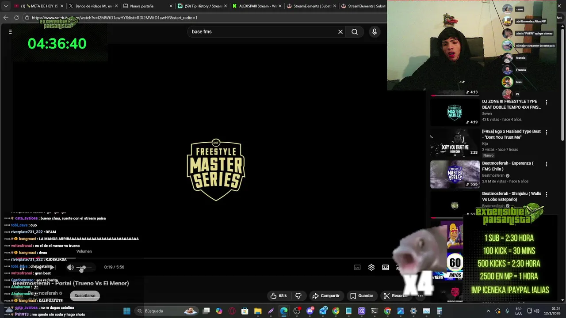566x318 pixels.
Task: Open Microsoft Store from taskbar
Action: click(245, 311)
